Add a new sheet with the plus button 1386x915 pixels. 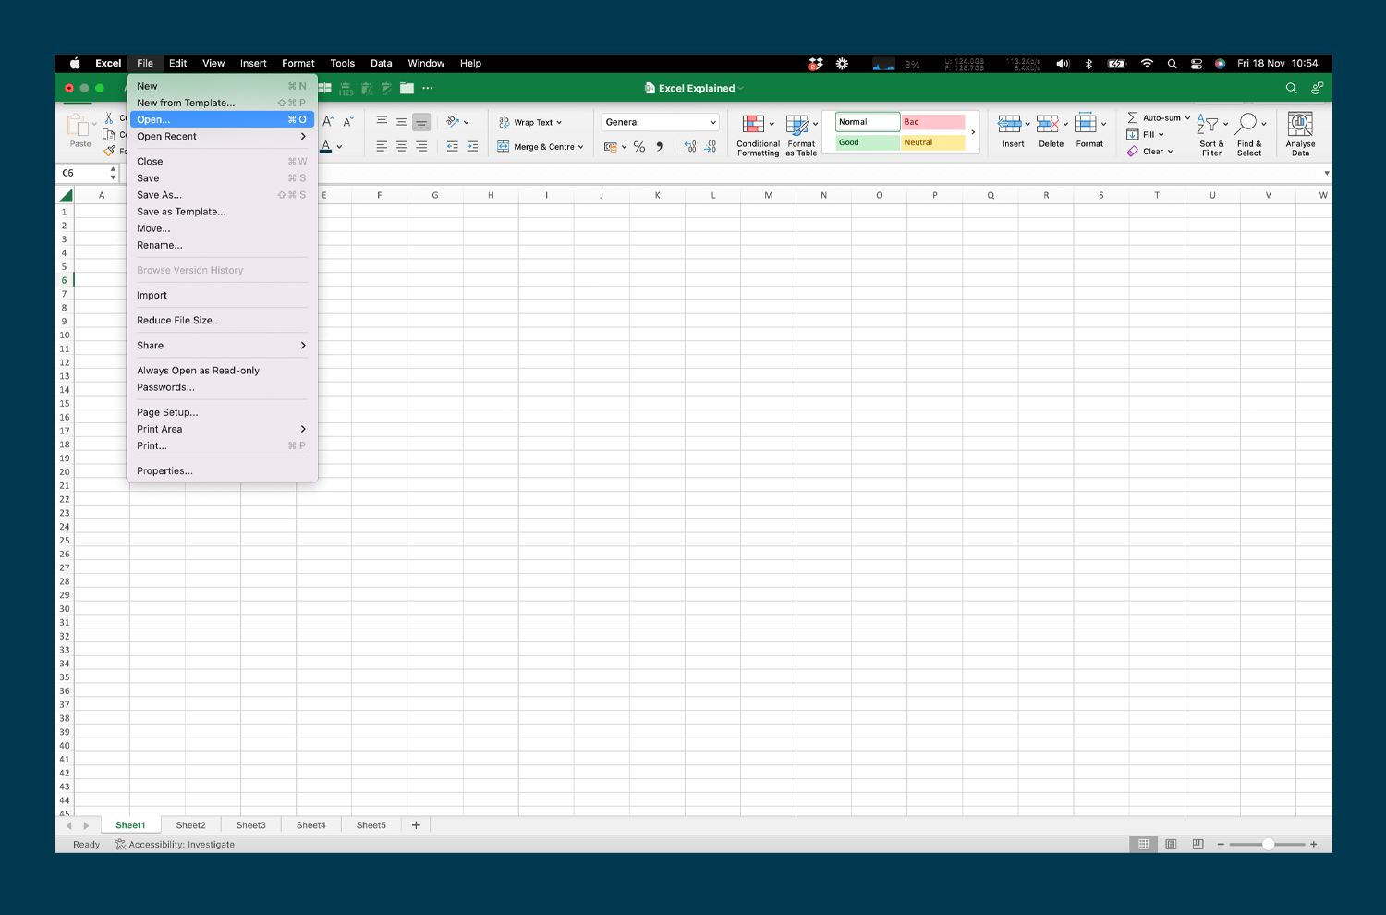[x=416, y=824]
